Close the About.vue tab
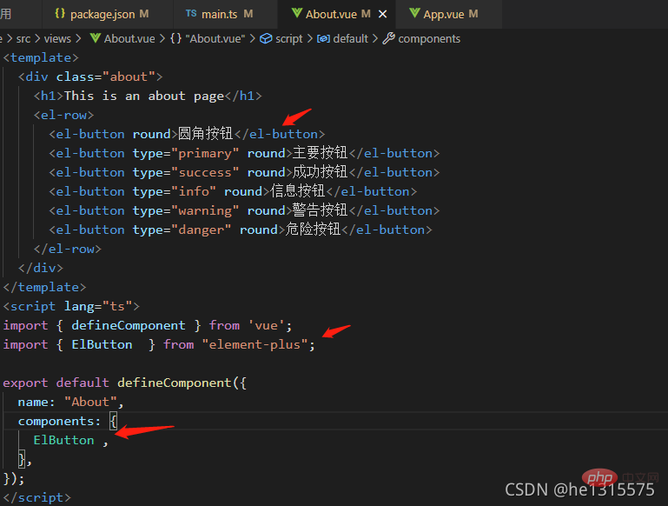This screenshot has height=506, width=668. click(x=382, y=14)
